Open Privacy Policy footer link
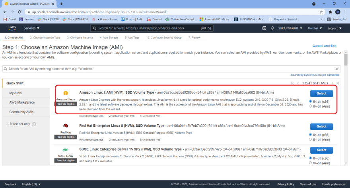Screen dimensions: 350x188 coord(286,184)
